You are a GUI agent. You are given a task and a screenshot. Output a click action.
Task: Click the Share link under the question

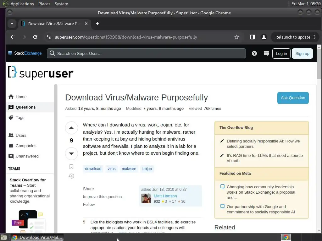(x=88, y=189)
